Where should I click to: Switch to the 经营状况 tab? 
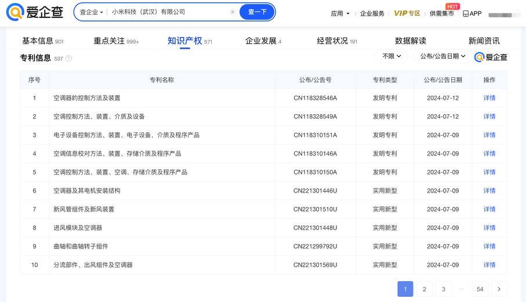tap(336, 41)
